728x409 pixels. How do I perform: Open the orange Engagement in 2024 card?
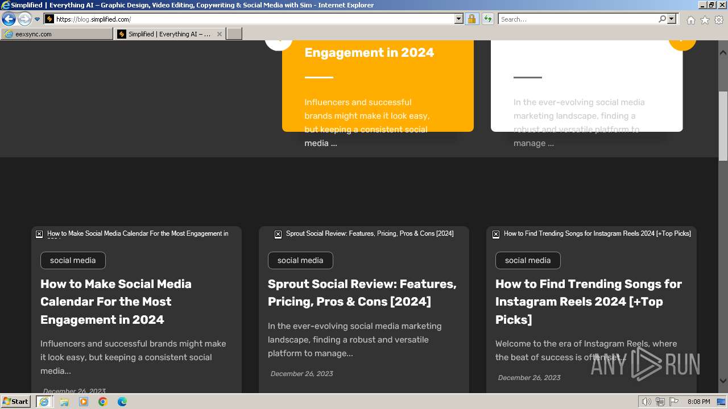coord(378,85)
